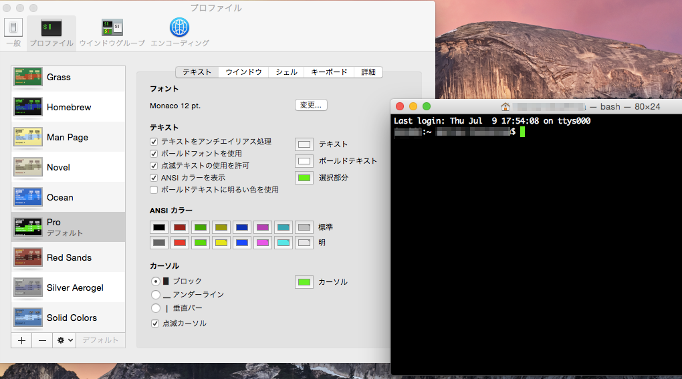Select the Silver Aerogel profile
This screenshot has width=682, height=379.
point(68,287)
